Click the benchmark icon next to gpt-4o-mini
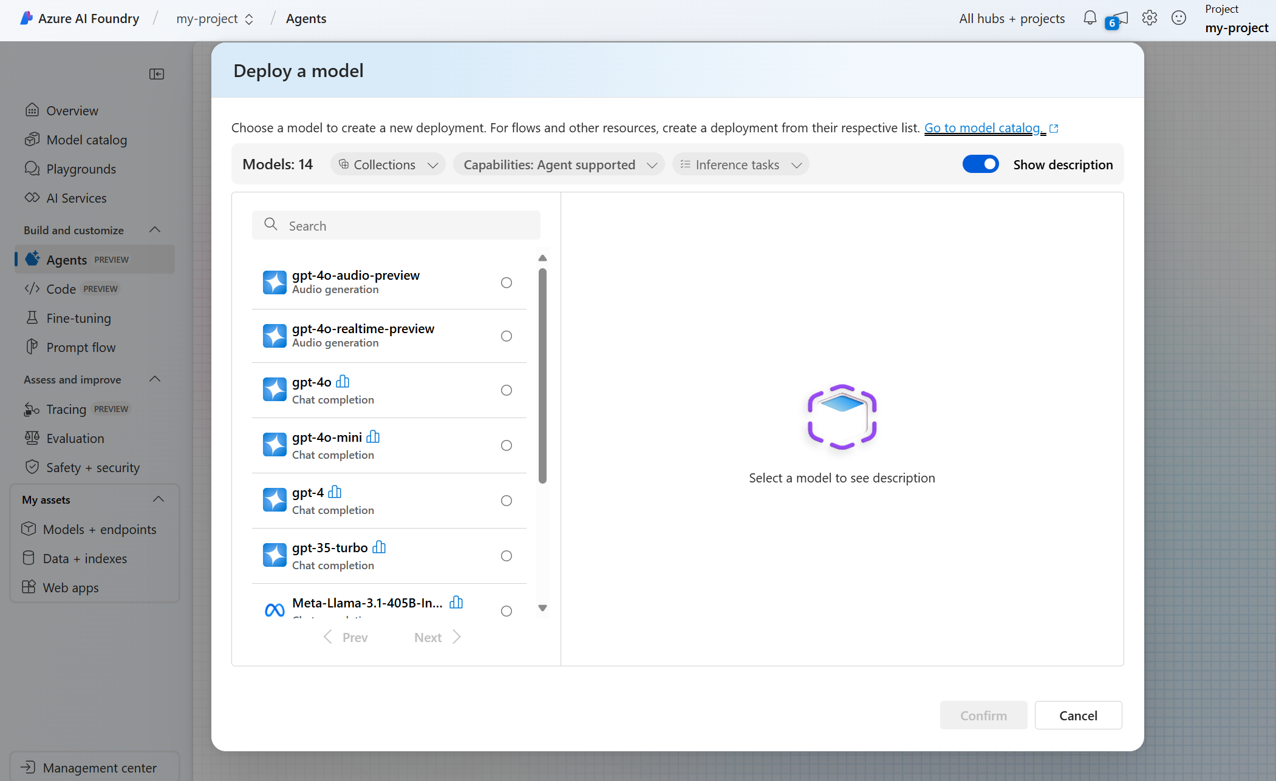The width and height of the screenshot is (1276, 781). click(373, 437)
